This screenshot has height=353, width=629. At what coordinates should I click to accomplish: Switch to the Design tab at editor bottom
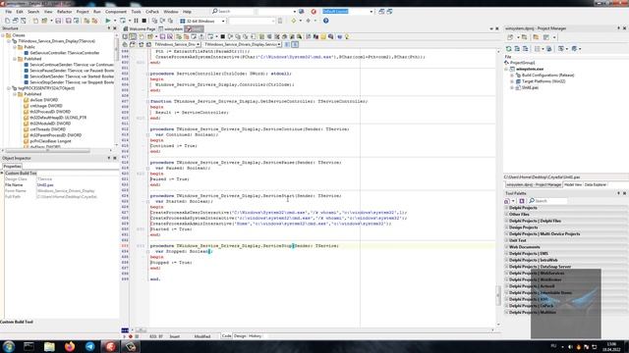click(x=240, y=336)
